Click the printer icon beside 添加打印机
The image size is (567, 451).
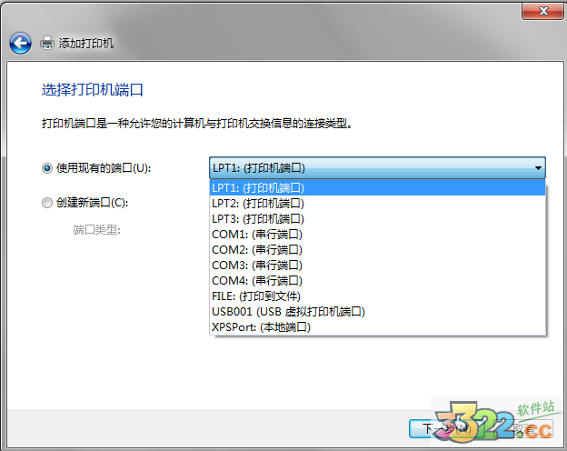(47, 43)
